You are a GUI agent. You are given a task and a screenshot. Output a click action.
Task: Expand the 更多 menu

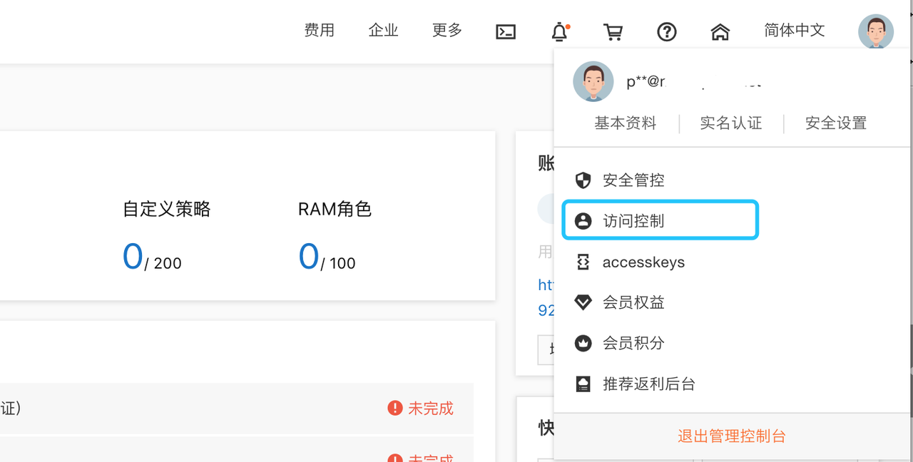point(447,30)
